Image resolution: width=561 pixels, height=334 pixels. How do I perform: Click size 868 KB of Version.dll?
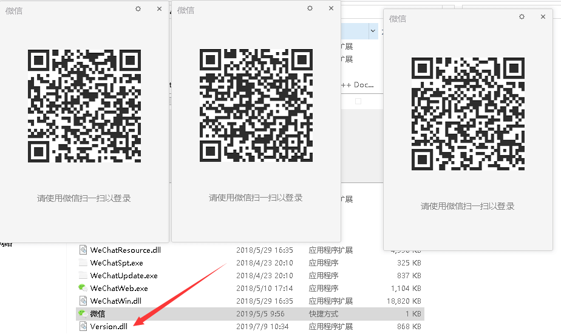[409, 327]
